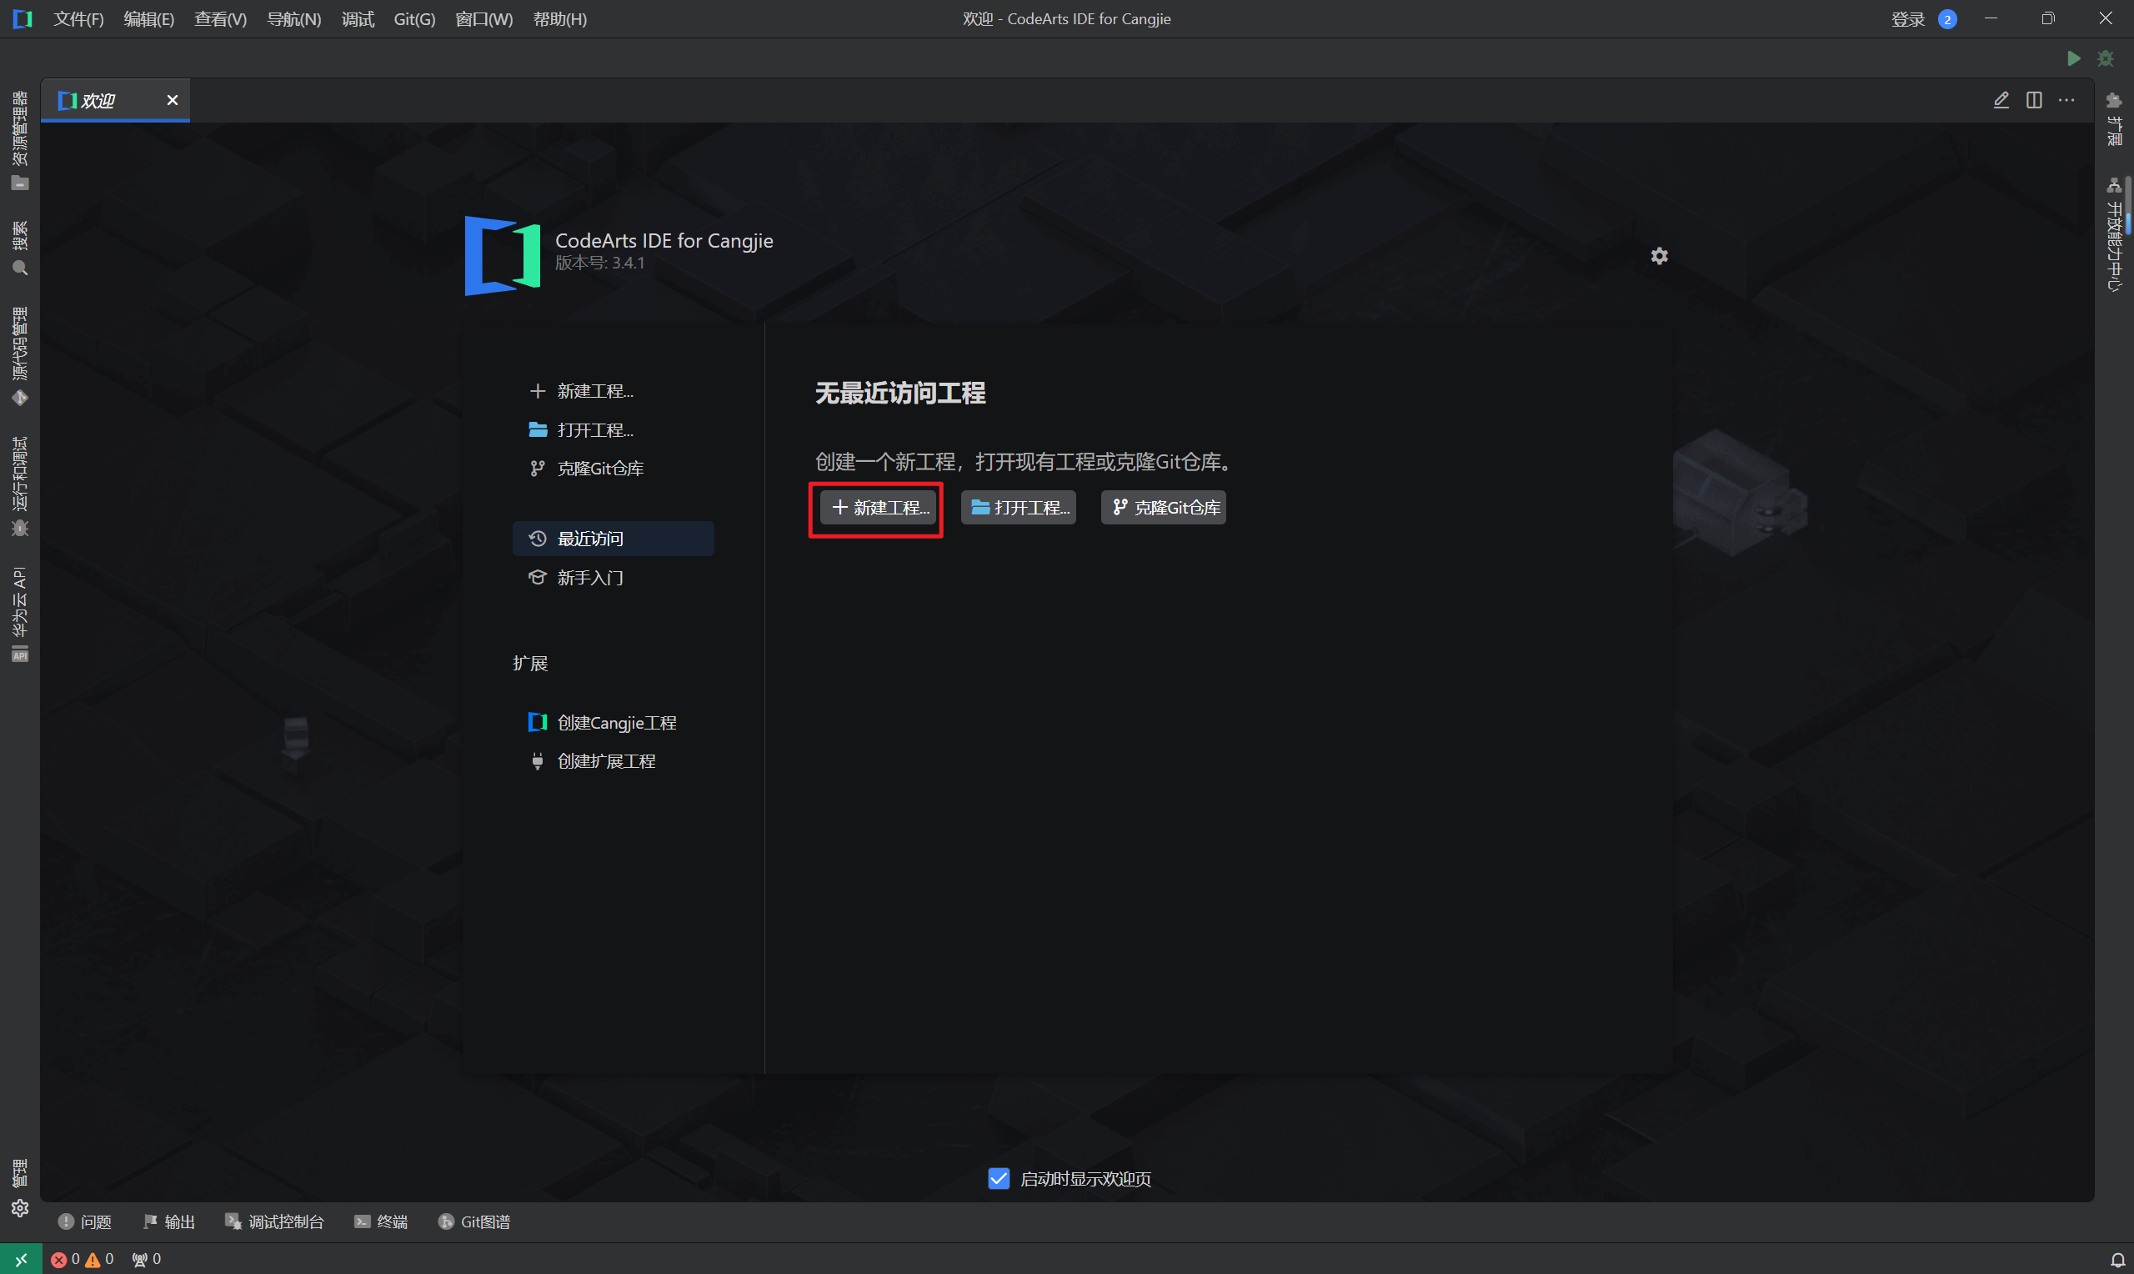Open the Manage gear menu at bottom left

pyautogui.click(x=20, y=1208)
